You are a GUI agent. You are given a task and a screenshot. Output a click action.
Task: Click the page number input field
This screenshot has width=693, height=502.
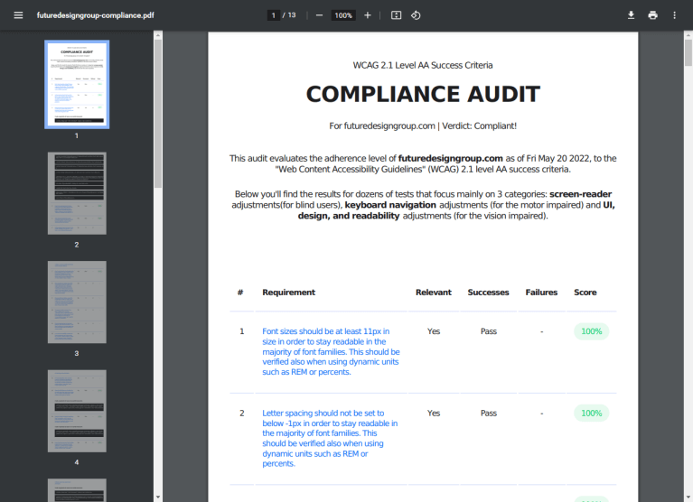(x=273, y=15)
